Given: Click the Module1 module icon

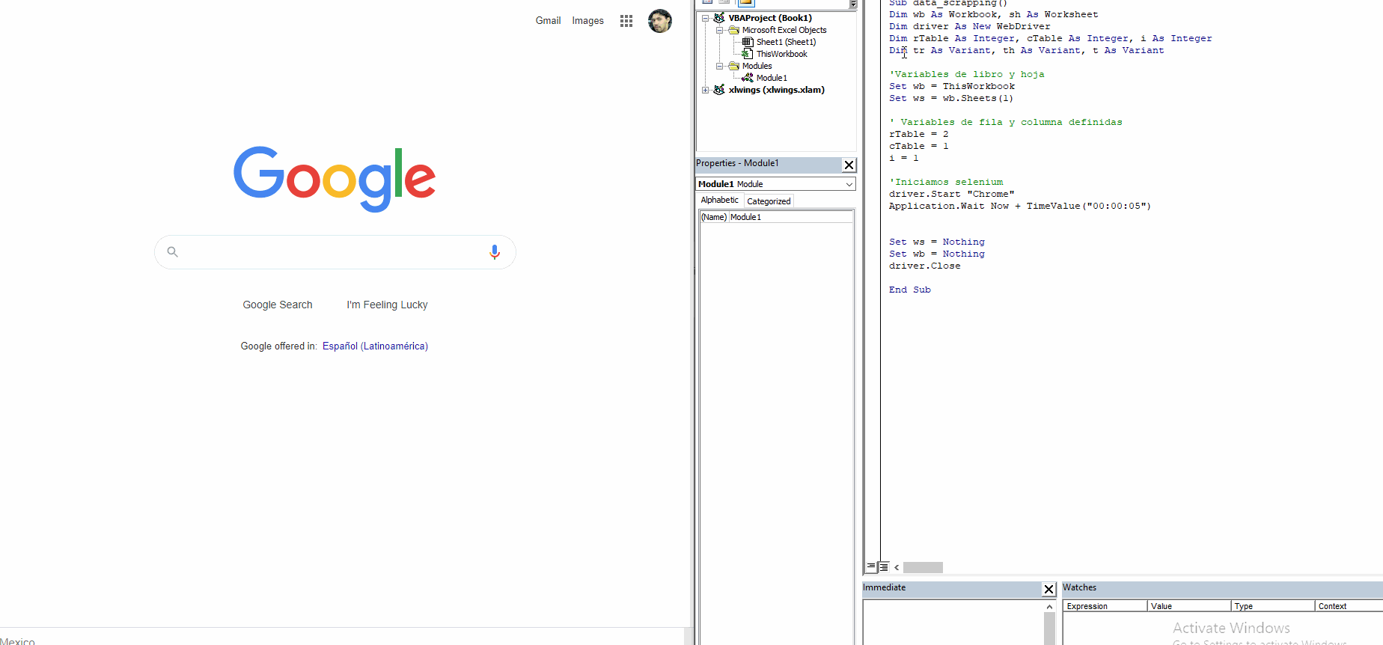Looking at the screenshot, I should click(748, 78).
